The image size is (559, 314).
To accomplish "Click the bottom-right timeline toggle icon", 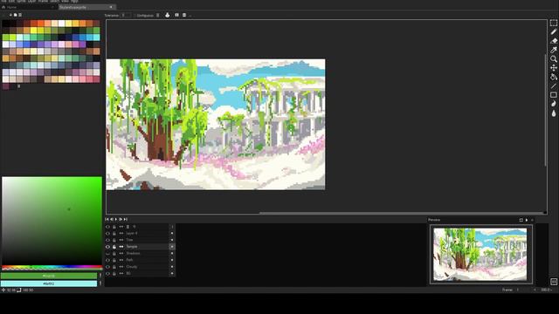I will click(554, 282).
